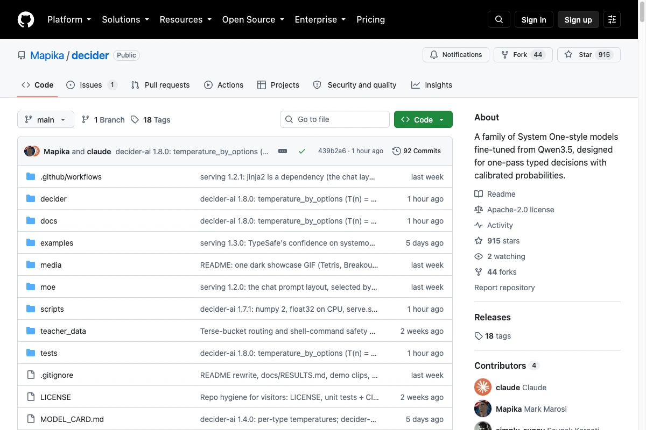Switch to the Insights tab

pos(432,85)
